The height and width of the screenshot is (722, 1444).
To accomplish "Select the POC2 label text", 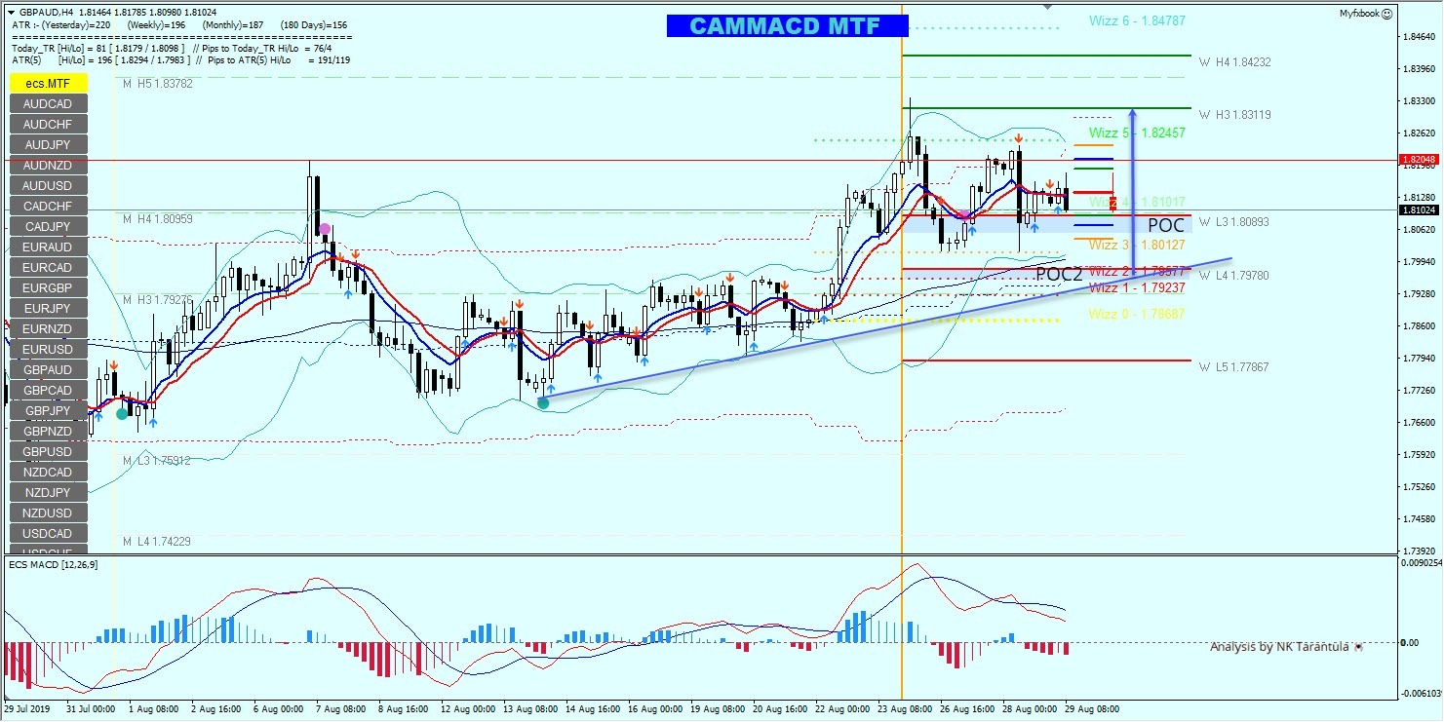I will point(1059,275).
